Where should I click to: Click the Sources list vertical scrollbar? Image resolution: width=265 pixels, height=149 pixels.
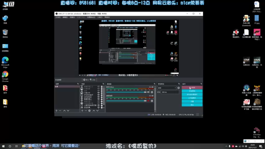104,97
